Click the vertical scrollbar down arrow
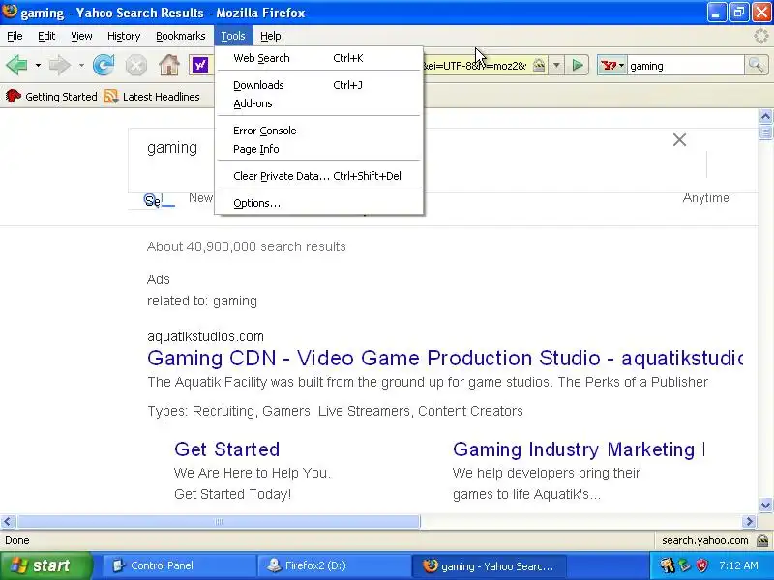 tap(765, 505)
